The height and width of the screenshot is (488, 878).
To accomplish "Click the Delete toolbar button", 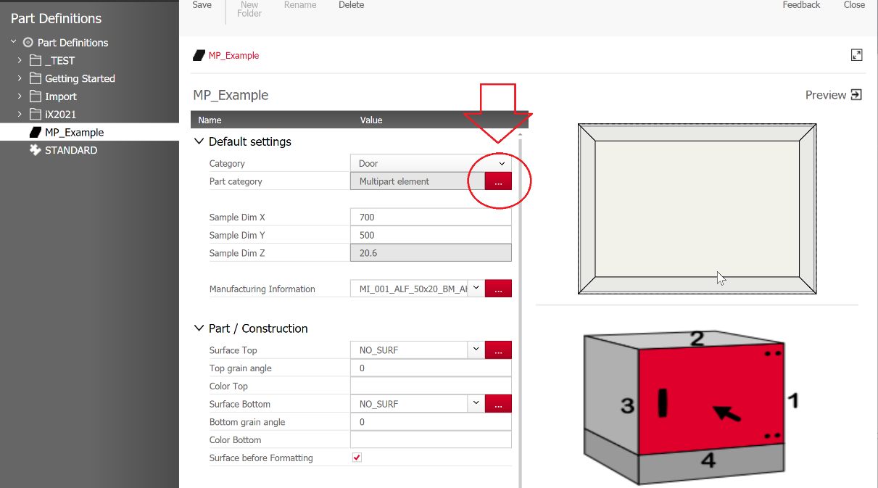I will pos(352,5).
